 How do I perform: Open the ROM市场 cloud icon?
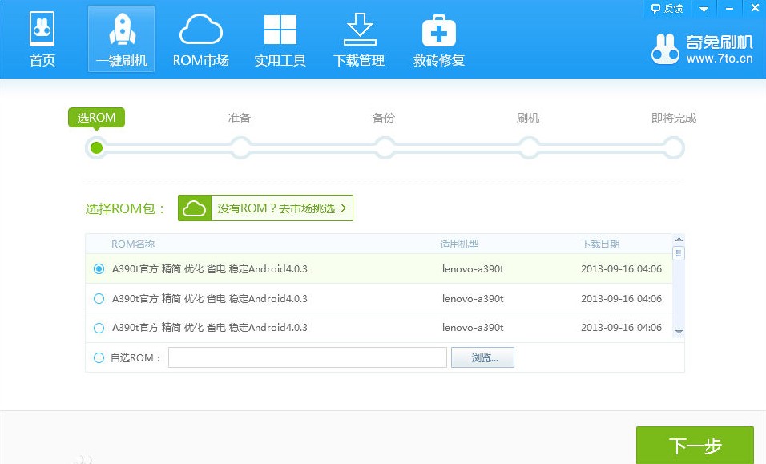[x=200, y=30]
